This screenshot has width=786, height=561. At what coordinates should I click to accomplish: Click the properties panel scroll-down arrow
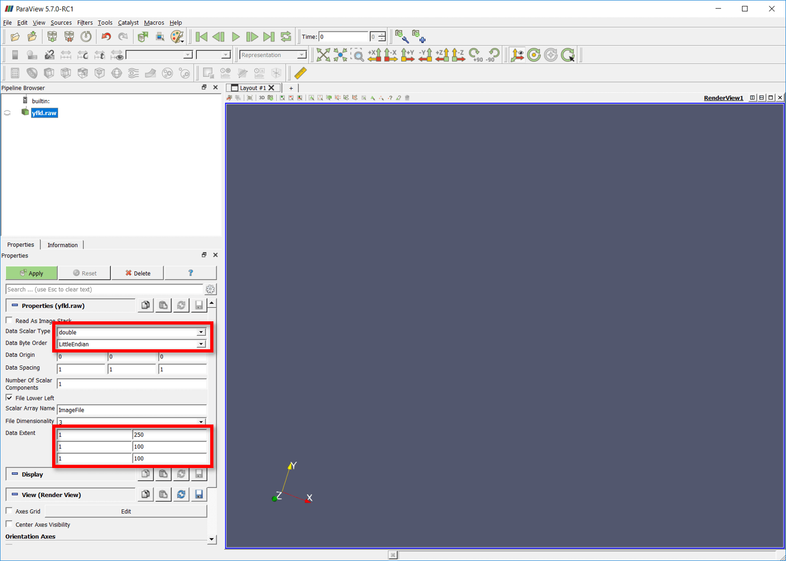click(212, 539)
